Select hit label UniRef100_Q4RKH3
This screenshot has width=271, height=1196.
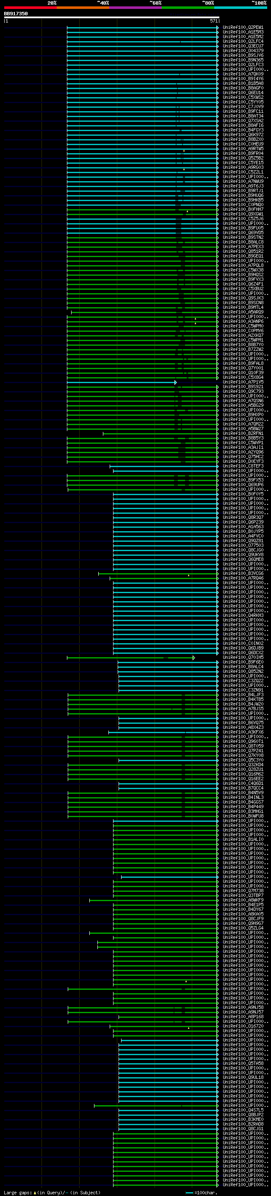point(243,616)
